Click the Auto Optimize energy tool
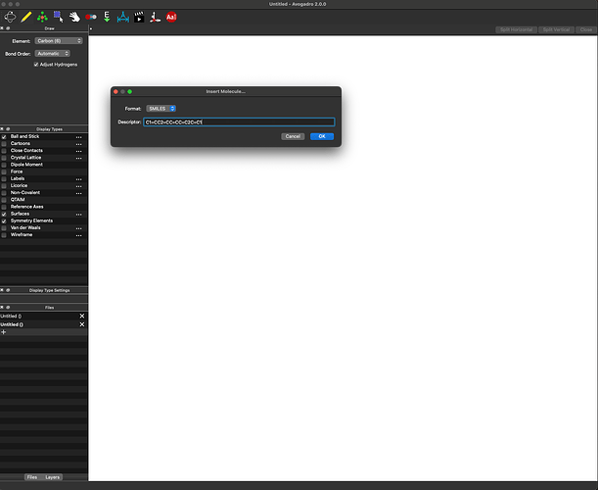This screenshot has width=598, height=490. pyautogui.click(x=107, y=17)
